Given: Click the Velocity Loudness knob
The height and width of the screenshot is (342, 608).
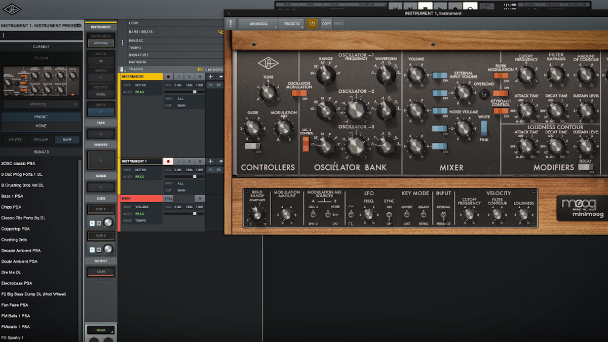Looking at the screenshot, I should point(523,214).
